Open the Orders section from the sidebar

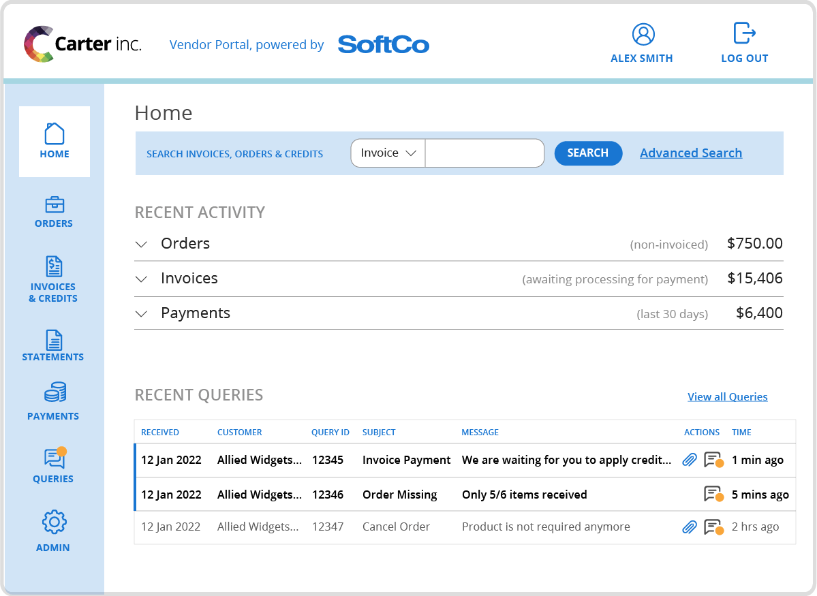pyautogui.click(x=53, y=212)
